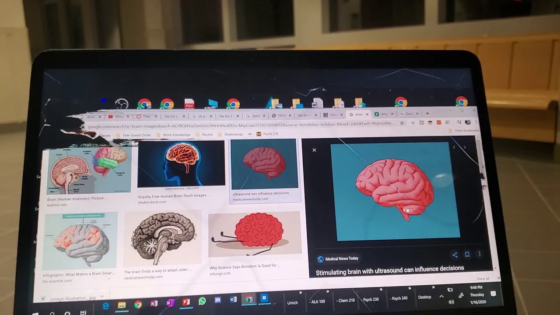
Task: Open downloaded vintage-illustration.jpg file
Action: click(x=69, y=298)
